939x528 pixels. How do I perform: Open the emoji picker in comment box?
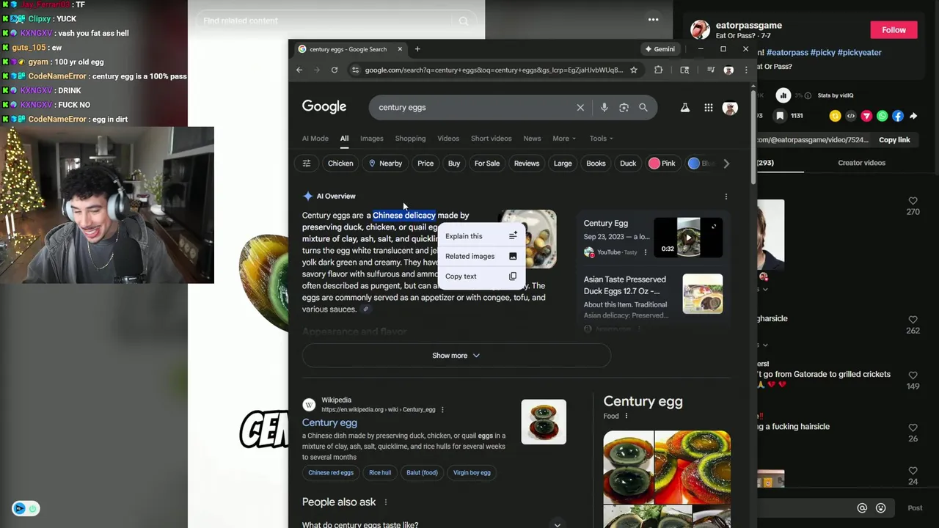tap(881, 508)
